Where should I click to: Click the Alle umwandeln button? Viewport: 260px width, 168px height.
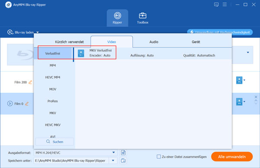coord(232,157)
